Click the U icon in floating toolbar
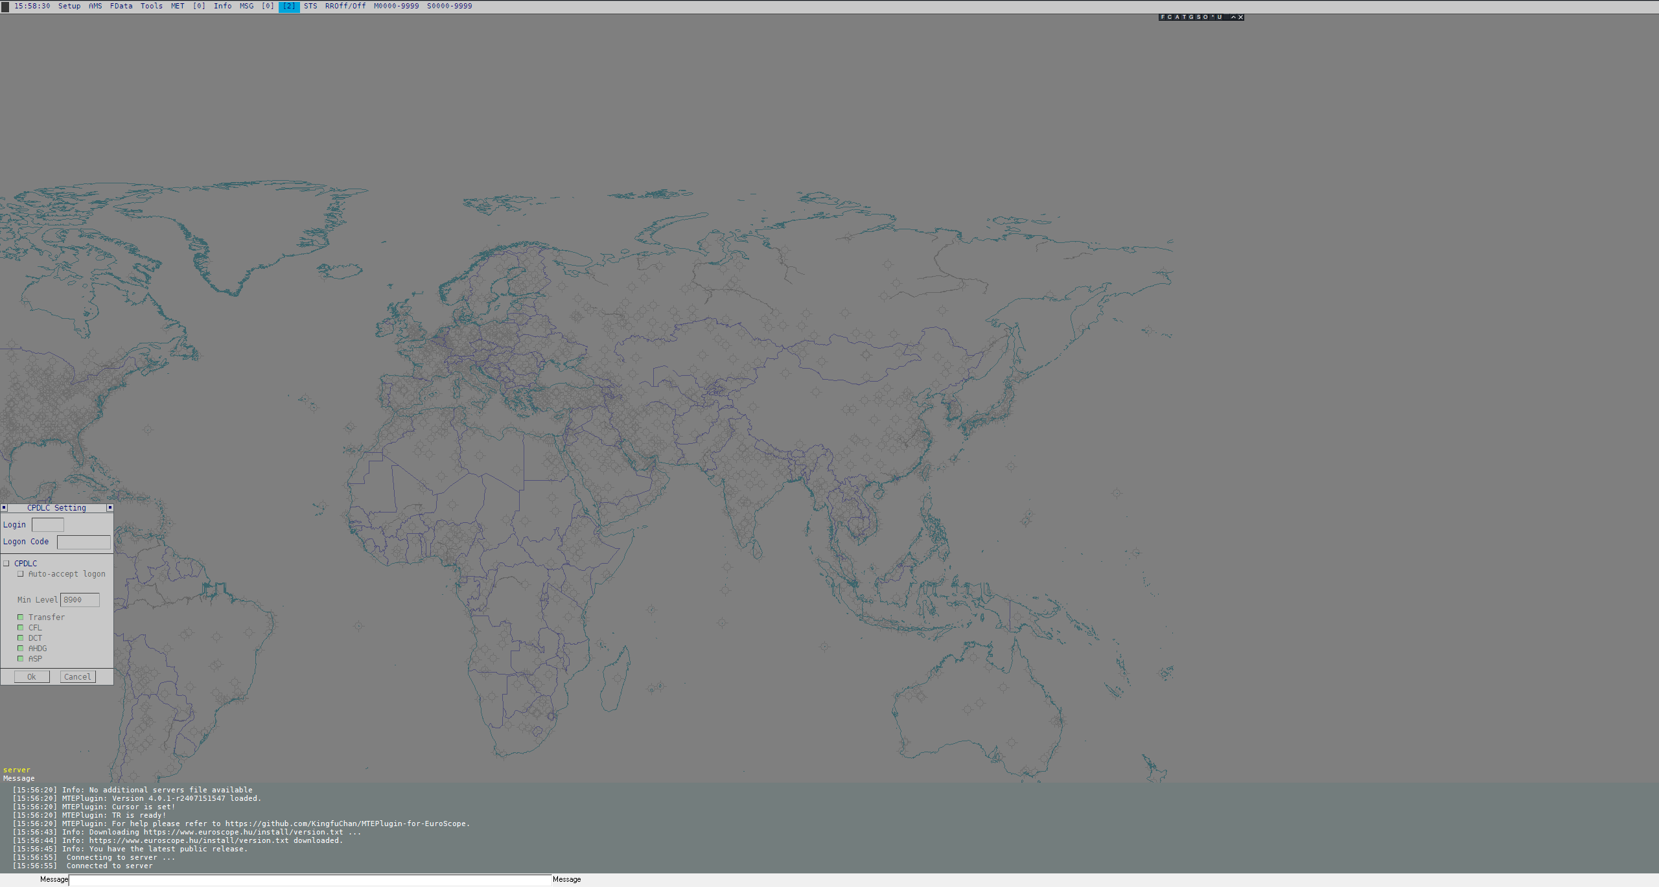Viewport: 1659px width, 887px height. coord(1220,17)
